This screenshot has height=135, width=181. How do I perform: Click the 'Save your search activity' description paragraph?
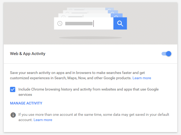tap(81, 76)
